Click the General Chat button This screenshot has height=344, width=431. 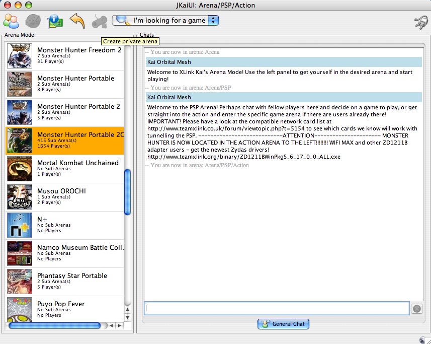pyautogui.click(x=283, y=324)
